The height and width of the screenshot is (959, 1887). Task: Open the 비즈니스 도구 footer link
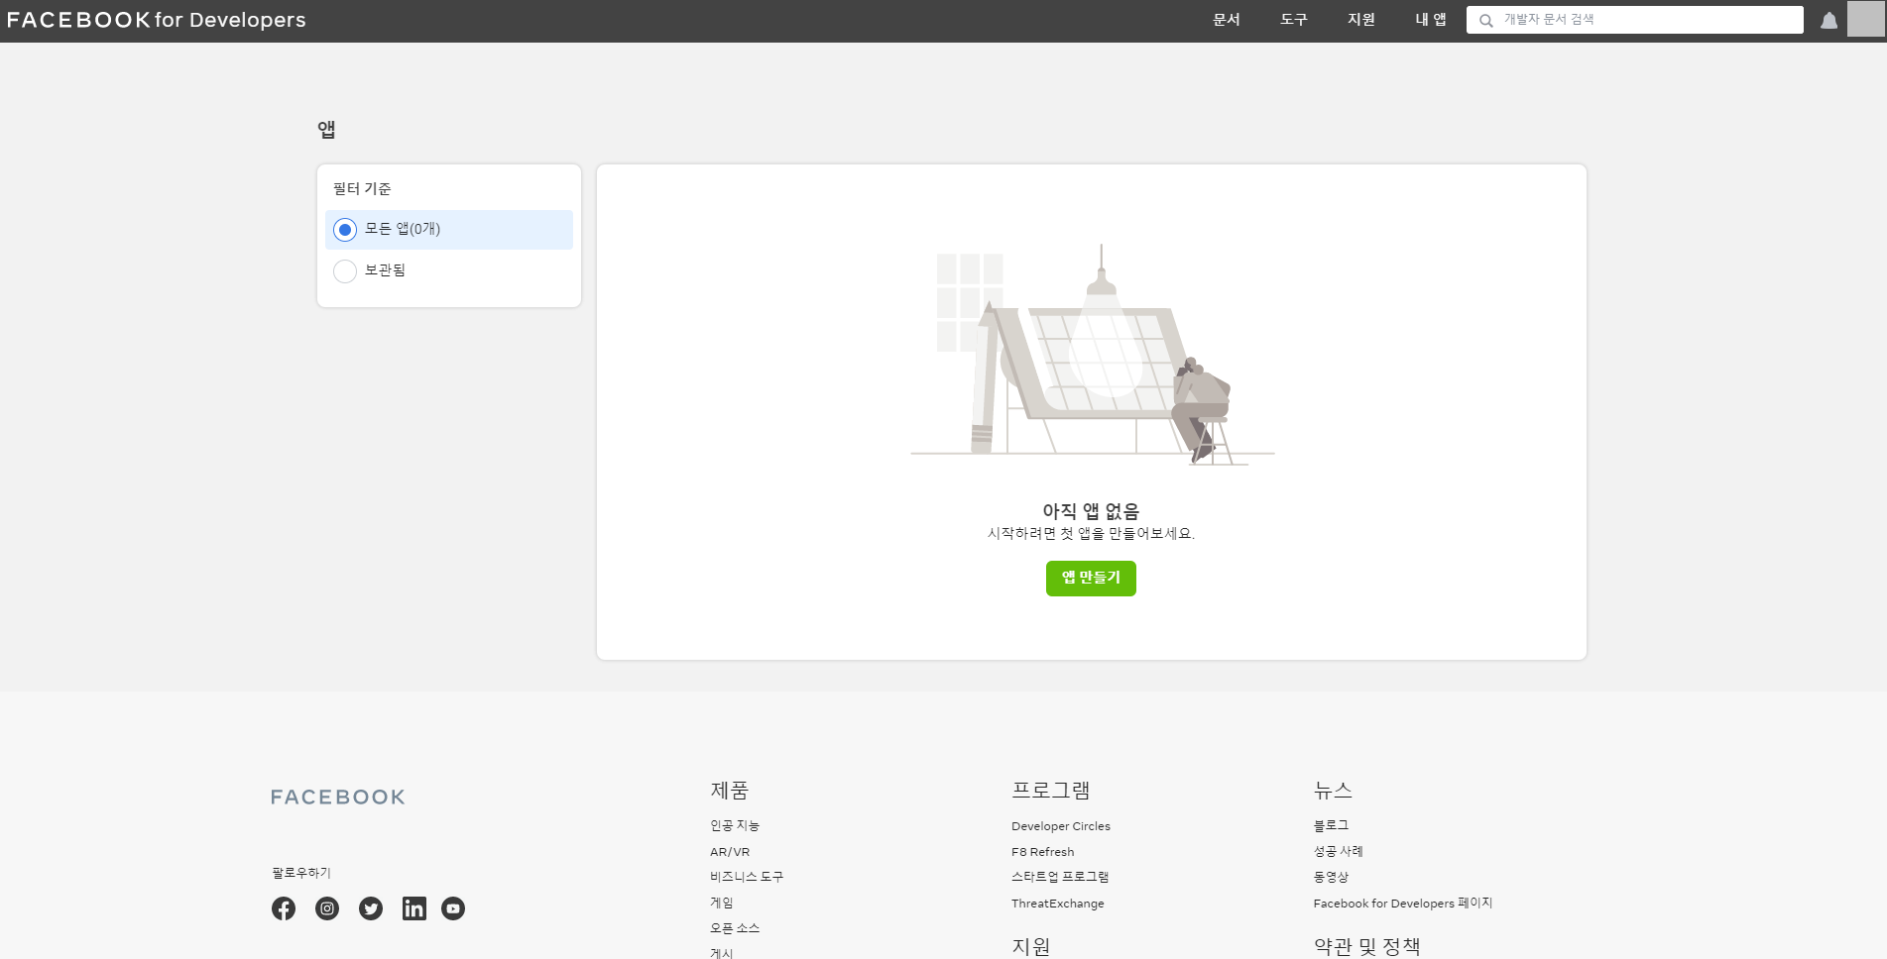[747, 877]
